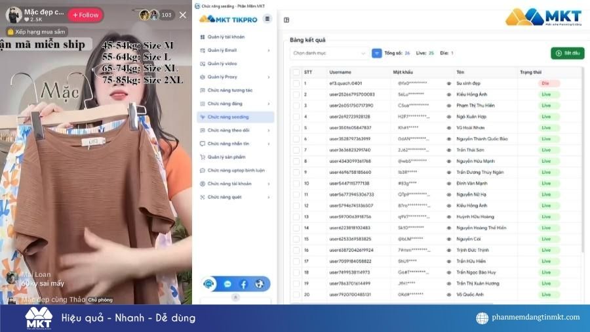Open the viewer avatars showing 103
Screen dimensions: 590x332
point(157,15)
